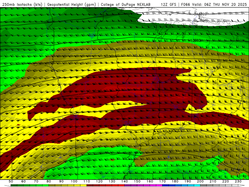
Task: Click the "250mb Isotachs (kts)" title text
Action: [x=22, y=4]
